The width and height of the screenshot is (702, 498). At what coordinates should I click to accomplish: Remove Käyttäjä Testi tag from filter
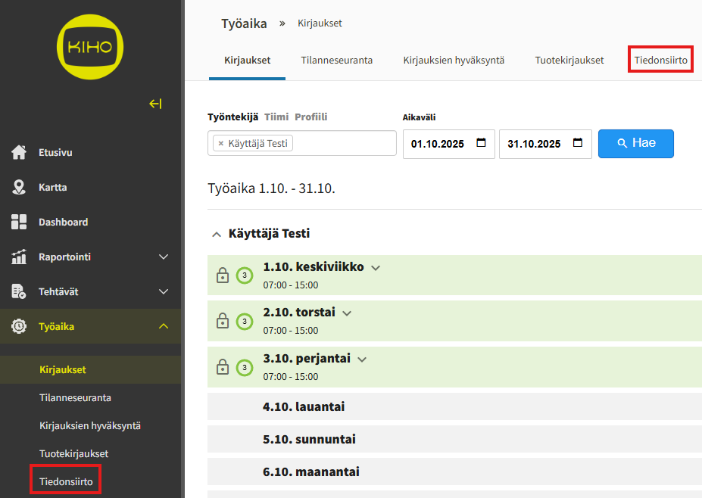pyautogui.click(x=220, y=143)
